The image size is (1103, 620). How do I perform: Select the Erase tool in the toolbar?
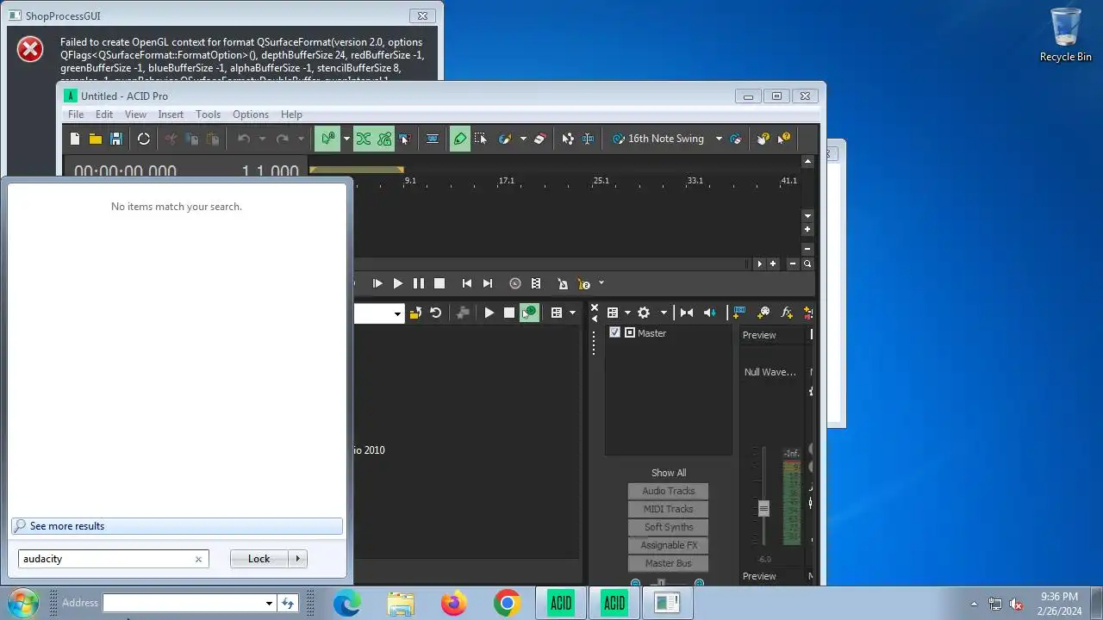[540, 139]
